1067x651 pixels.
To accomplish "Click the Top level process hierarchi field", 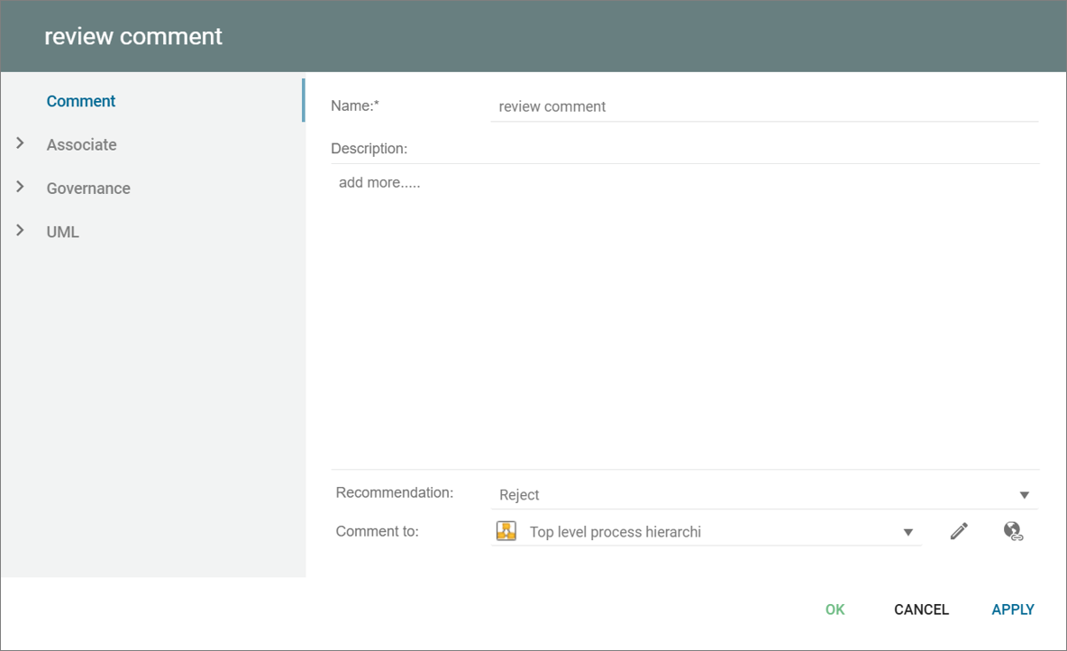I will coord(616,532).
